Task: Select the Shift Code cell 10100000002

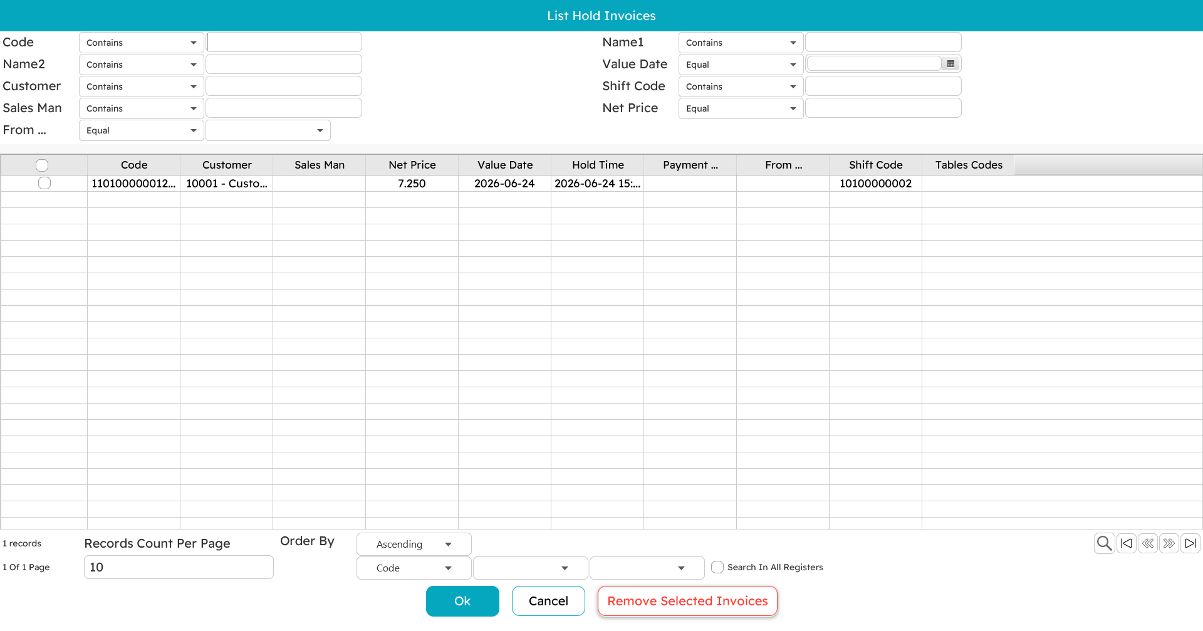Action: [x=876, y=184]
